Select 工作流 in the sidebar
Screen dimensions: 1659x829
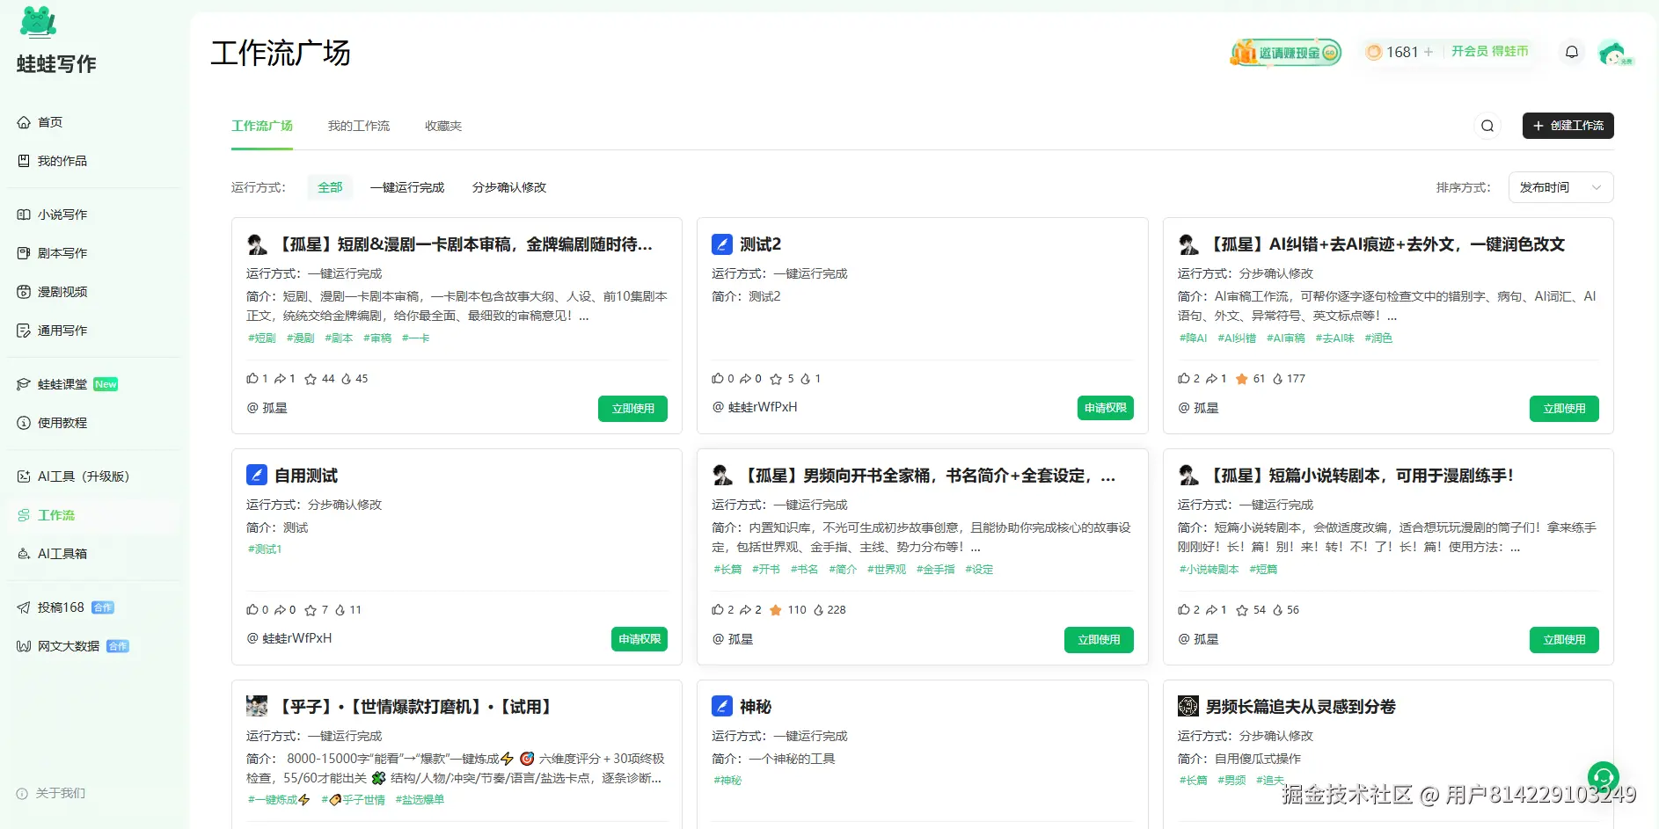pos(93,515)
